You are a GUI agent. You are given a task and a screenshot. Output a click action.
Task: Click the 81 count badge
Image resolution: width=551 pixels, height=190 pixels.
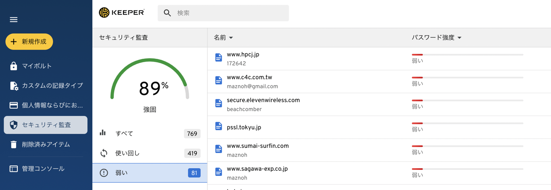[194, 173]
